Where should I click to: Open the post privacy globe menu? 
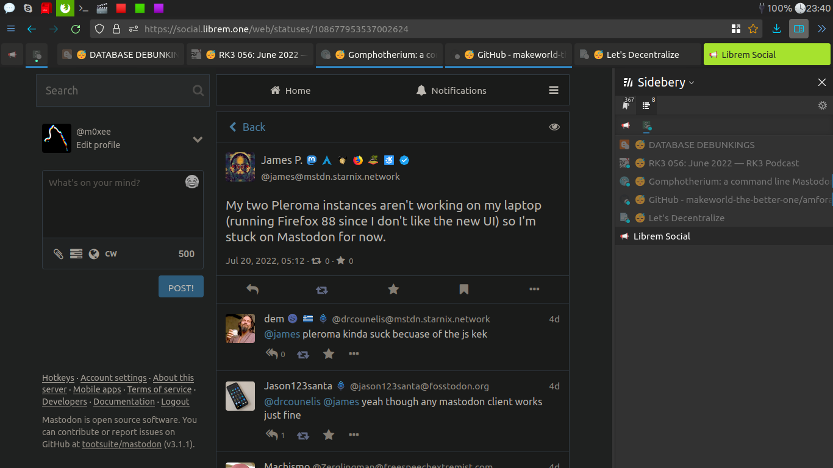tap(94, 254)
